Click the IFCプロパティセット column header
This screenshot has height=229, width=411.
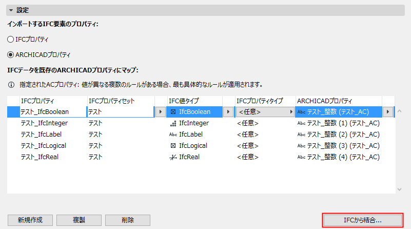pyautogui.click(x=121, y=101)
